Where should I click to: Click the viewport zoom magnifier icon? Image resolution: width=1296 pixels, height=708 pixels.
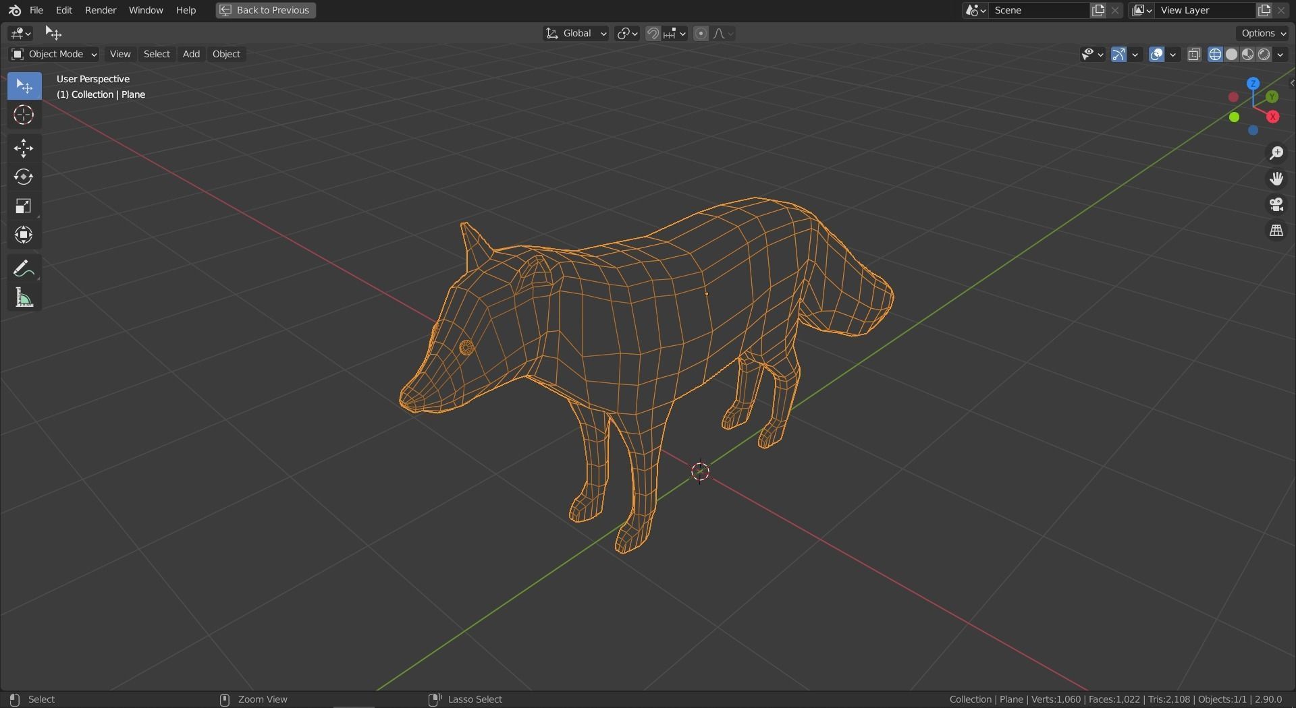[1276, 153]
